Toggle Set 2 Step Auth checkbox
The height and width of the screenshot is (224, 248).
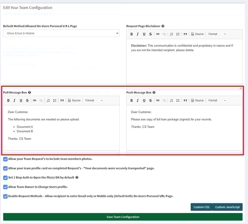[x=5, y=178]
